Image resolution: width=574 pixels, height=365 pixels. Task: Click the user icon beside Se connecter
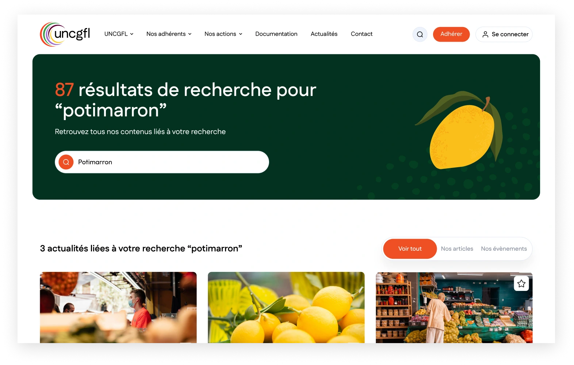tap(485, 34)
